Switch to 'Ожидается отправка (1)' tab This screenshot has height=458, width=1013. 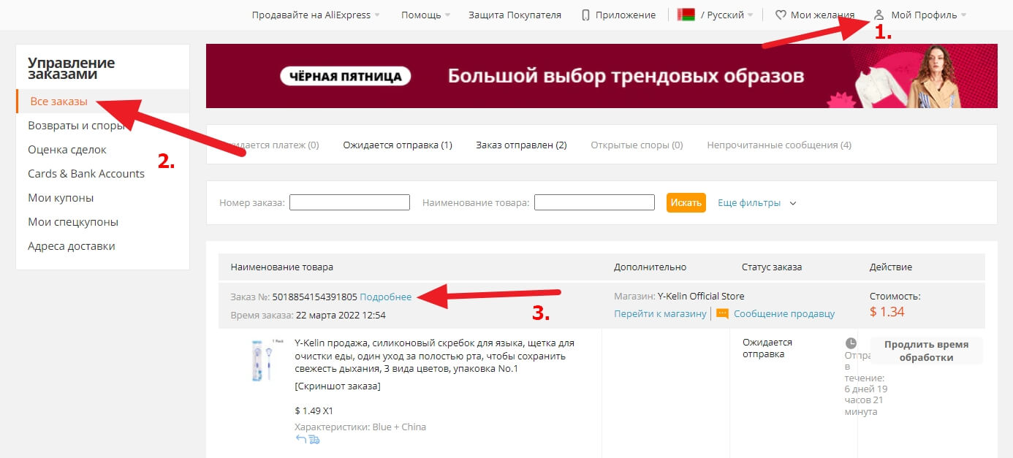pyautogui.click(x=398, y=145)
